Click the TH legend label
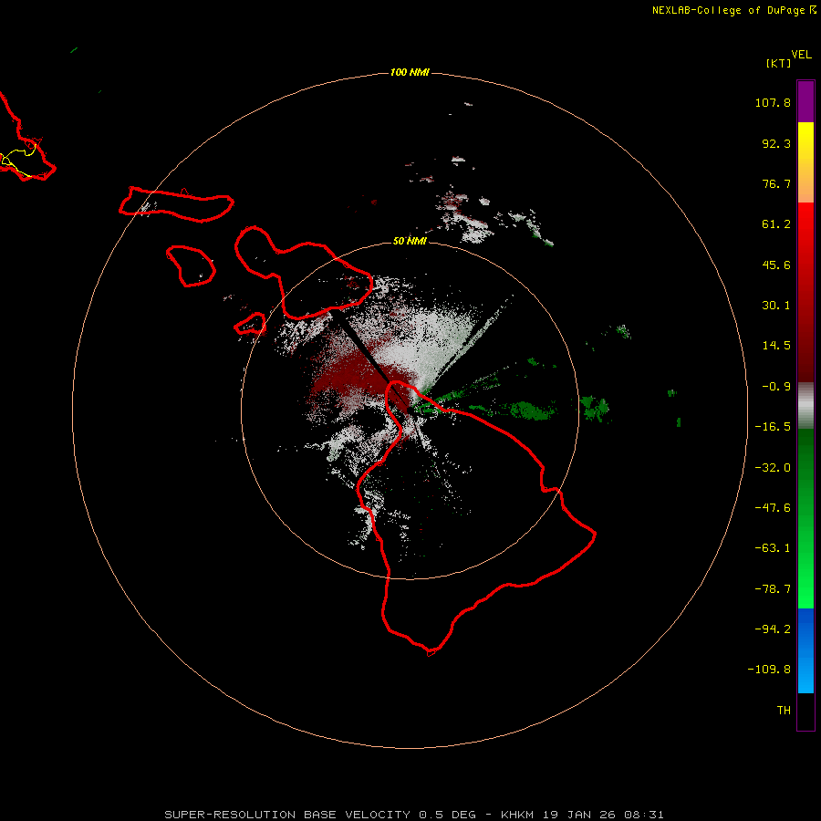Image resolution: width=821 pixels, height=821 pixels. click(x=784, y=710)
